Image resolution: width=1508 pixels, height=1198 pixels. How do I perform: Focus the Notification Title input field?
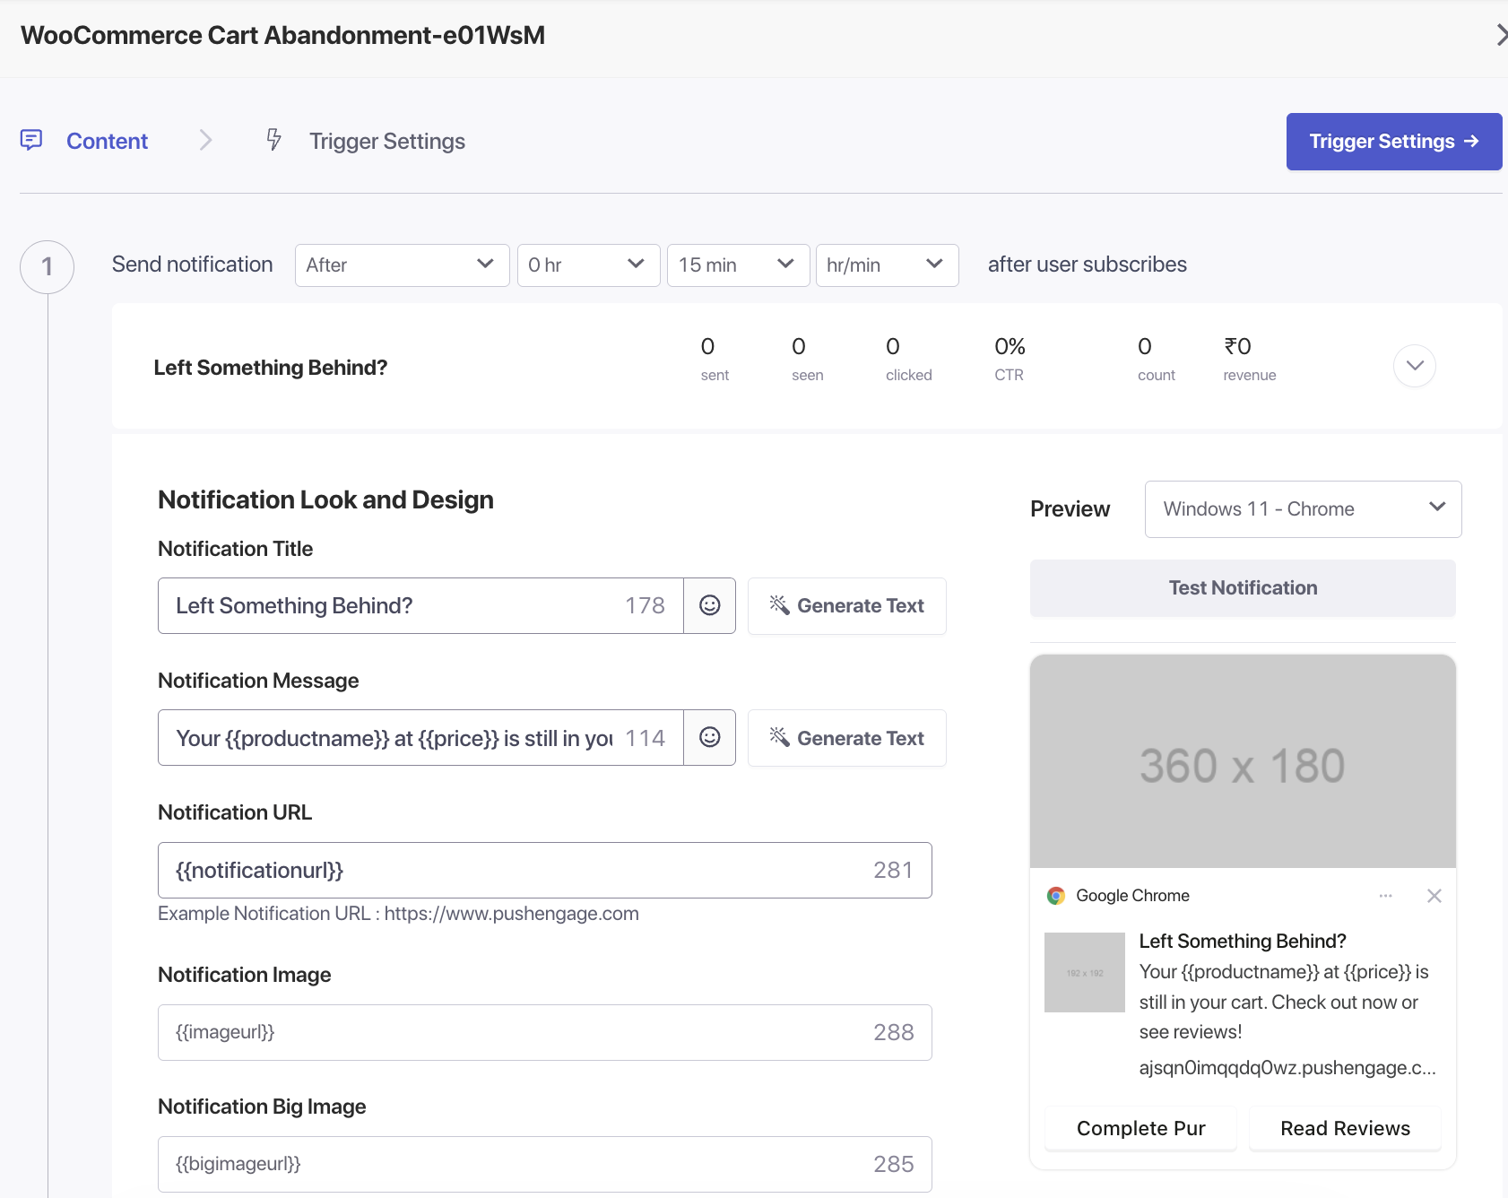coord(420,605)
